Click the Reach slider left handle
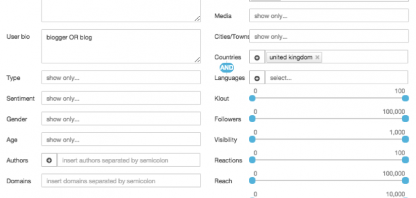 (253, 181)
